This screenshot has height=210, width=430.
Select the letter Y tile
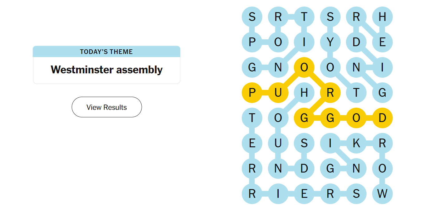(330, 42)
